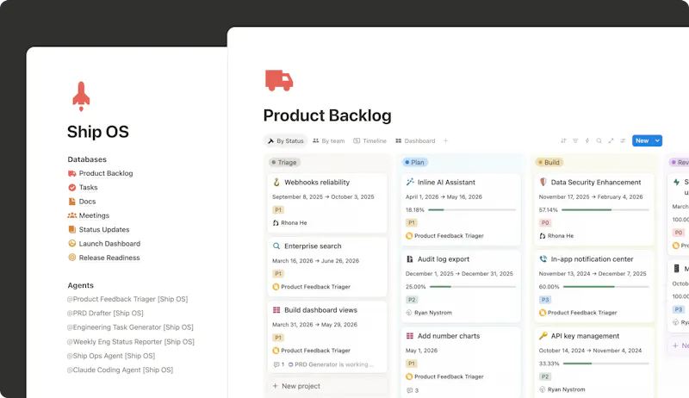Click the key icon on API key management
The height and width of the screenshot is (398, 689).
(x=543, y=336)
